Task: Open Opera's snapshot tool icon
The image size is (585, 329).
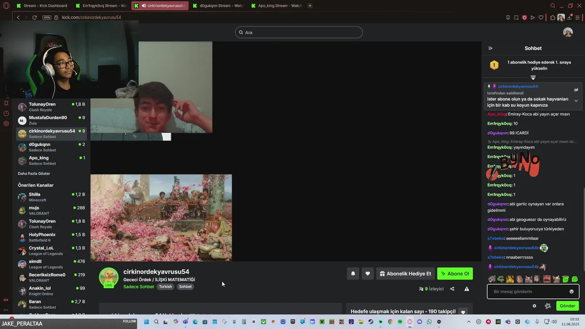Action: [516, 17]
